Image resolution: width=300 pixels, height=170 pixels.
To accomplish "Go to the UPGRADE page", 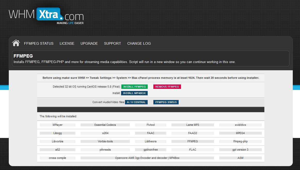I will [89, 43].
